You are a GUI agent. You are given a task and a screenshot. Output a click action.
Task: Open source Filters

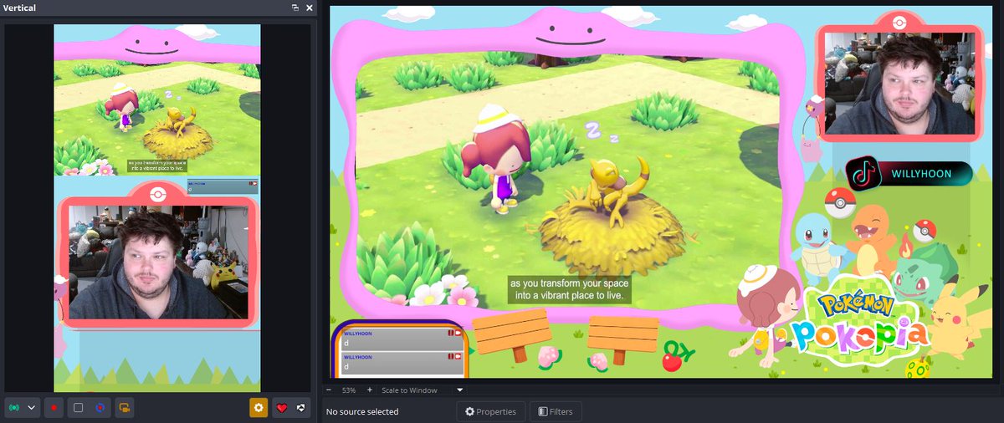coord(556,411)
